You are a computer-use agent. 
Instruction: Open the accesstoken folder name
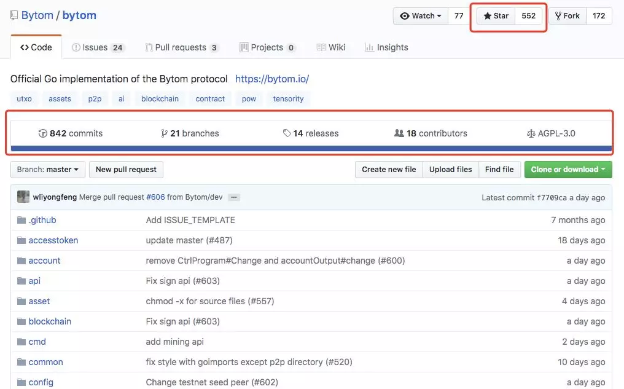click(x=53, y=240)
